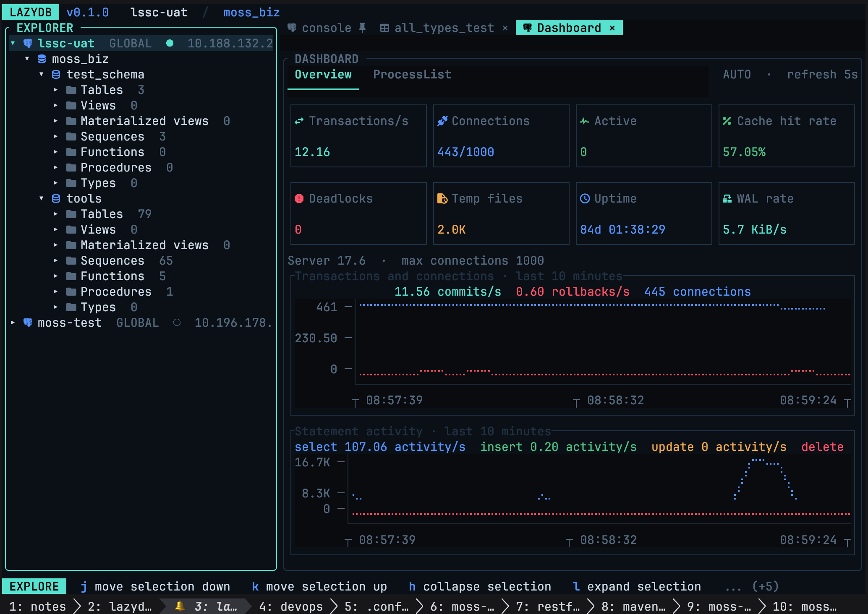The width and height of the screenshot is (868, 614).
Task: Switch to tmux window 4: devops
Action: pos(291,606)
